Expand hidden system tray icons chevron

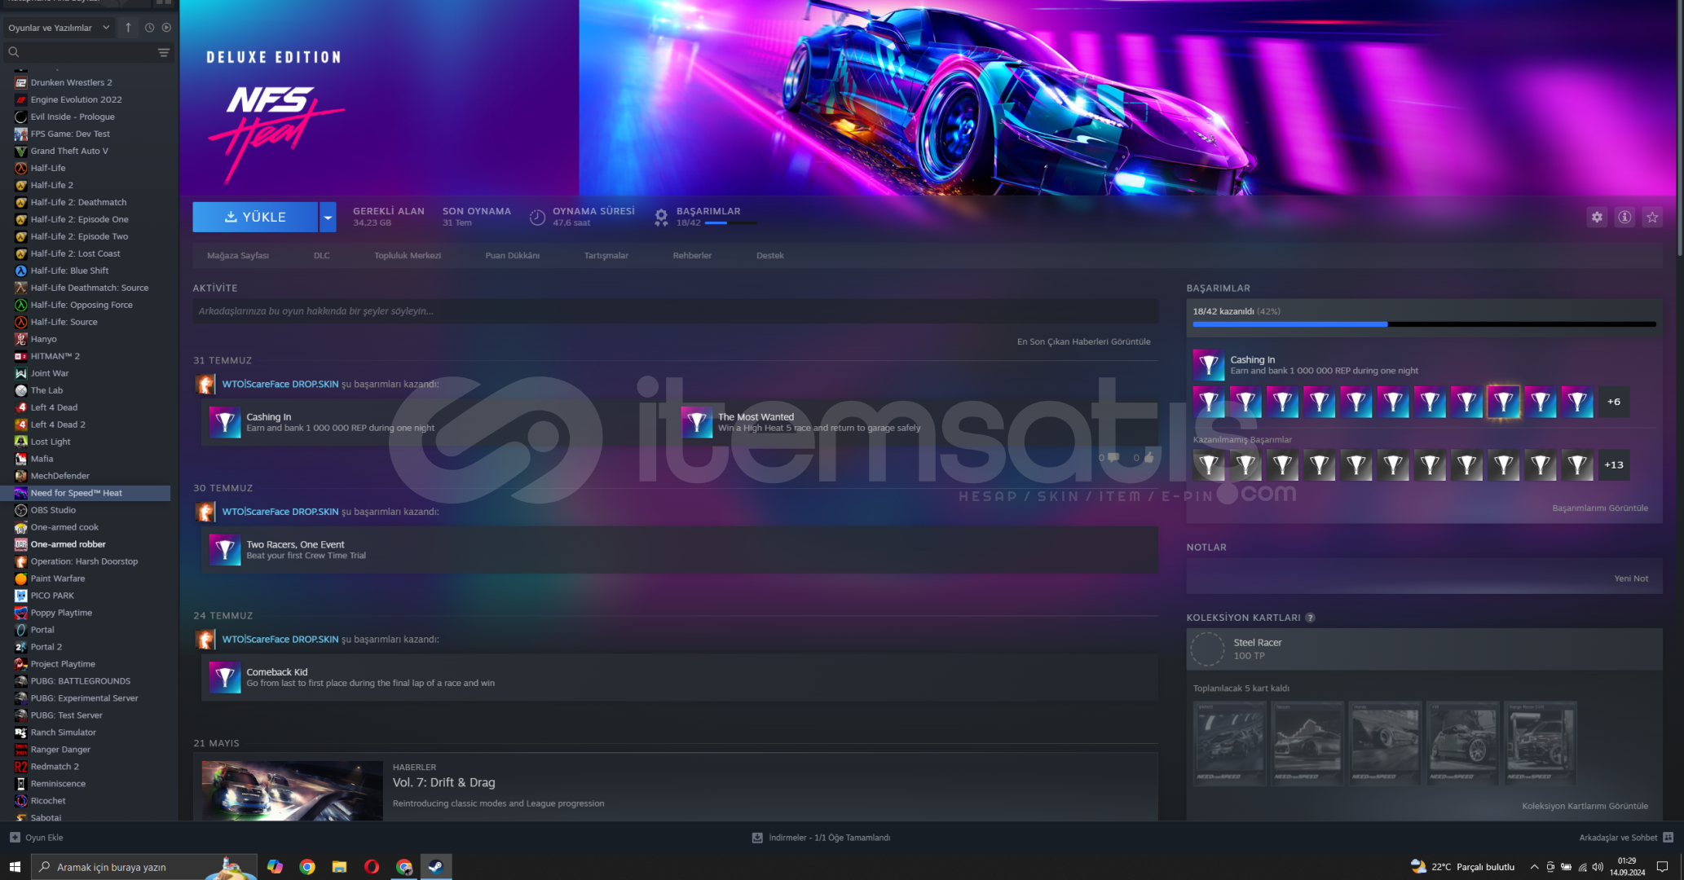tap(1534, 867)
